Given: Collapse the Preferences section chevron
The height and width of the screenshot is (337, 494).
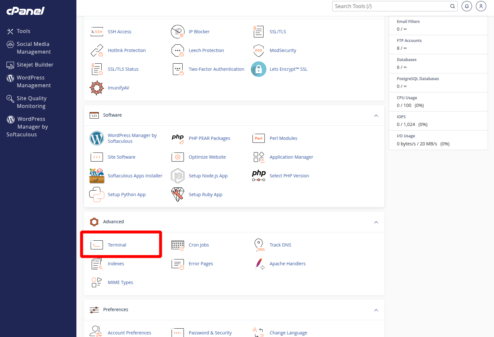Looking at the screenshot, I should click(x=376, y=310).
